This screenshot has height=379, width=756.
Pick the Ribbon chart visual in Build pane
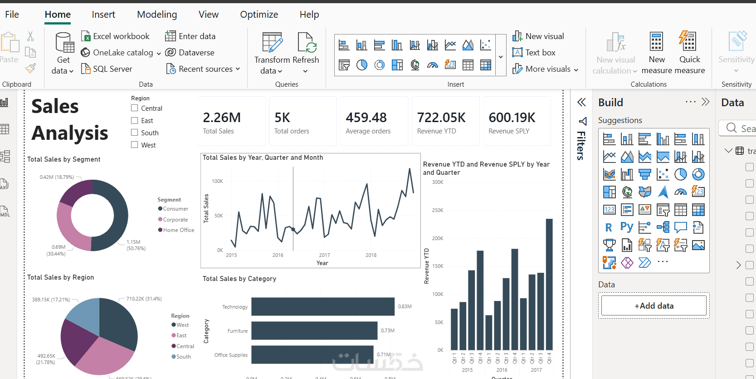click(609, 174)
